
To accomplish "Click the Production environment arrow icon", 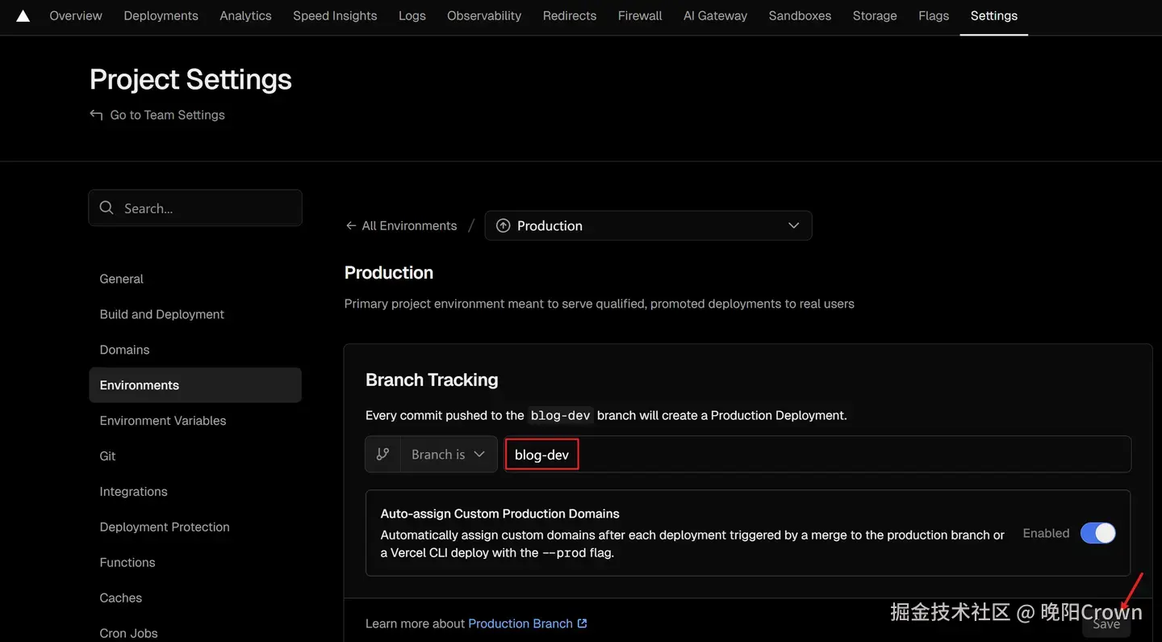I will point(503,226).
